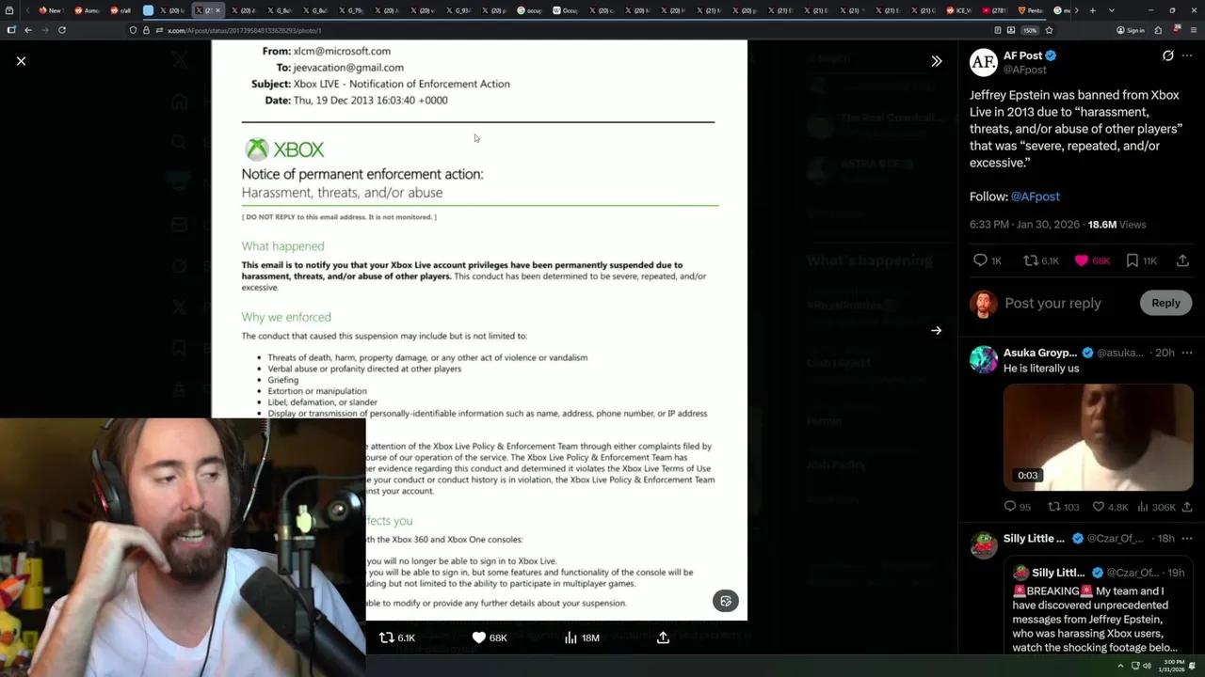This screenshot has width=1205, height=677.
Task: Go to the next photo arrow
Action: click(936, 330)
